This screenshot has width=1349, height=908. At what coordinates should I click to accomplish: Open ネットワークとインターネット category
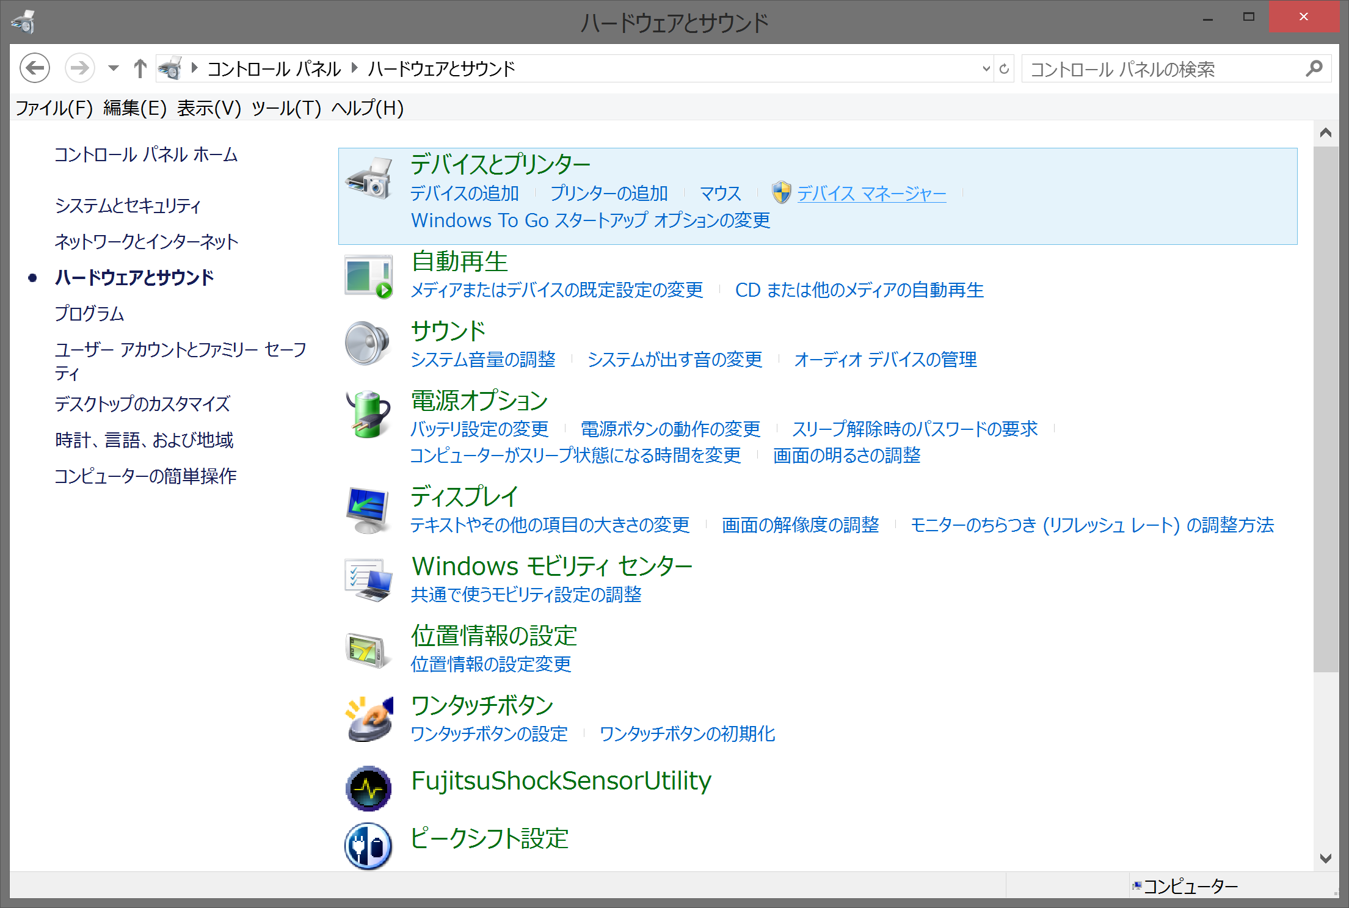pyautogui.click(x=147, y=242)
